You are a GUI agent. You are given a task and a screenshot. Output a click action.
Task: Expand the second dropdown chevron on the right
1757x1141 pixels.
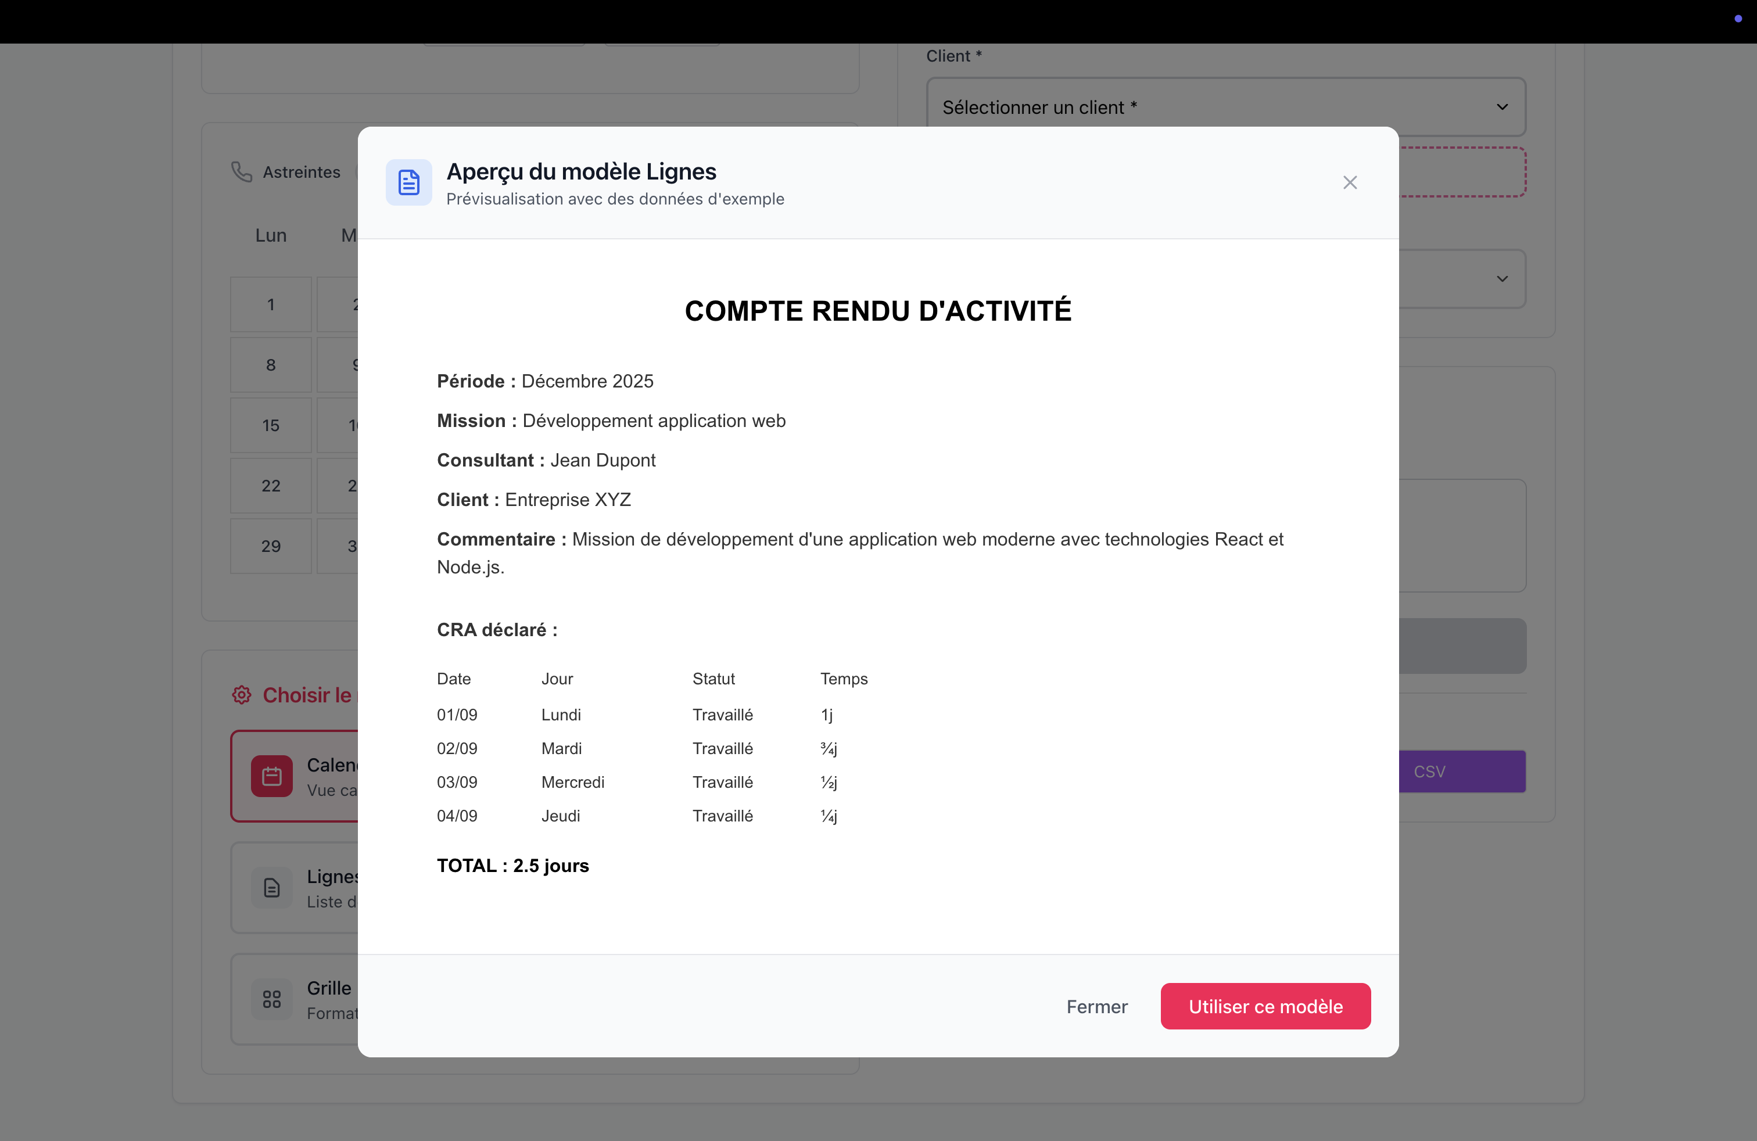click(1501, 279)
